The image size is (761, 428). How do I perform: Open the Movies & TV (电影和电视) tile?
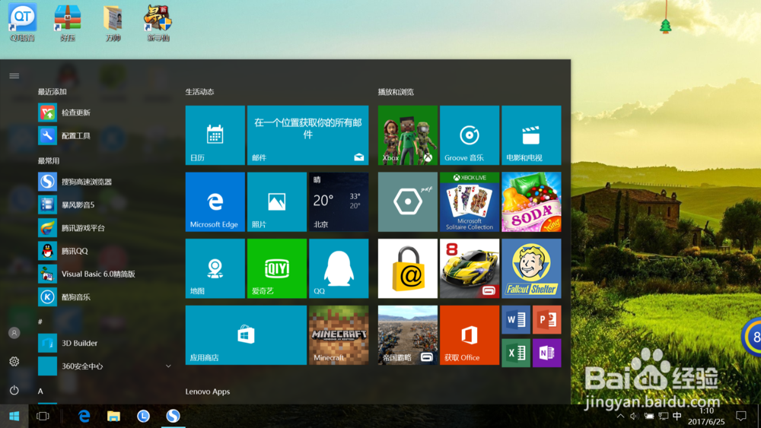[x=531, y=135]
